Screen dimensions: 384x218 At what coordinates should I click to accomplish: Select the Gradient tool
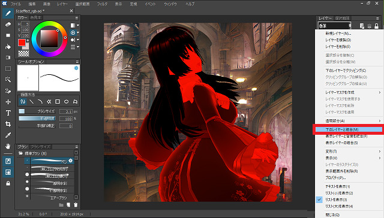(8, 57)
